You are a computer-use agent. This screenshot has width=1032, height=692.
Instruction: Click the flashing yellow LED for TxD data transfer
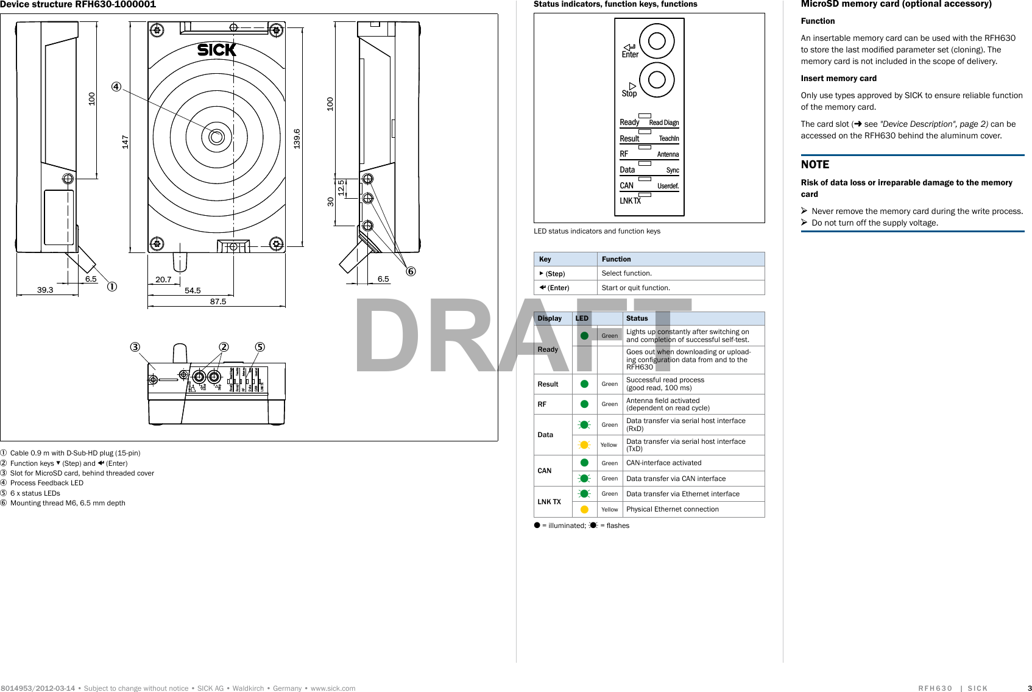(x=584, y=445)
